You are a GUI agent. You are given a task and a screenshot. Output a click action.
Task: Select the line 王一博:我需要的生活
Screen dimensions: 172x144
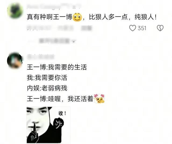57,67
